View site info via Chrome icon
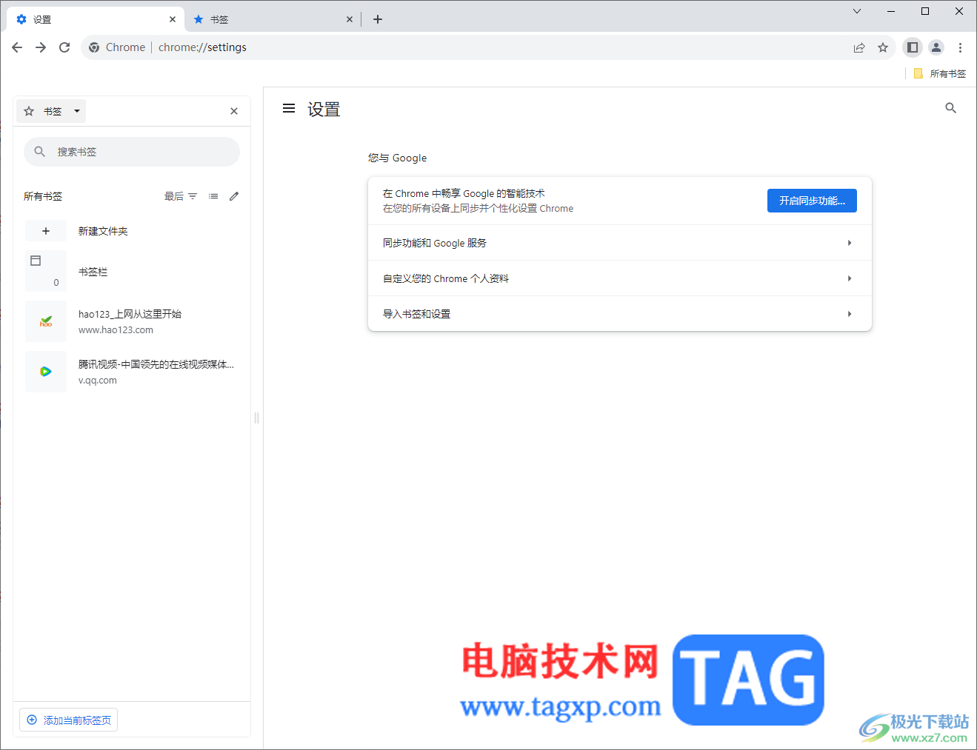Viewport: 977px width, 750px height. pos(94,47)
